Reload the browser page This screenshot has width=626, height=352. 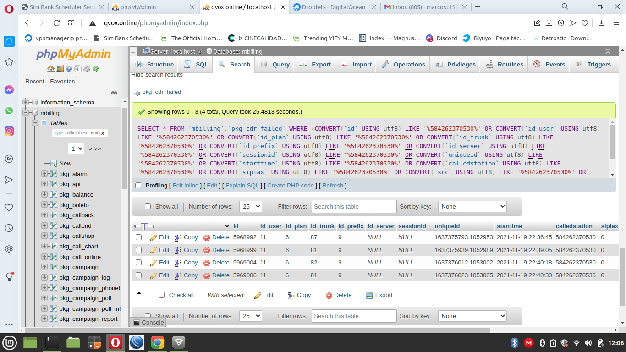pos(57,23)
